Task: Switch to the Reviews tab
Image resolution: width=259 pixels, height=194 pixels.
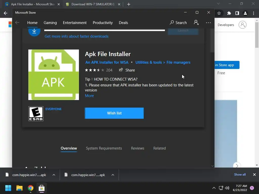Action: tap(138, 148)
